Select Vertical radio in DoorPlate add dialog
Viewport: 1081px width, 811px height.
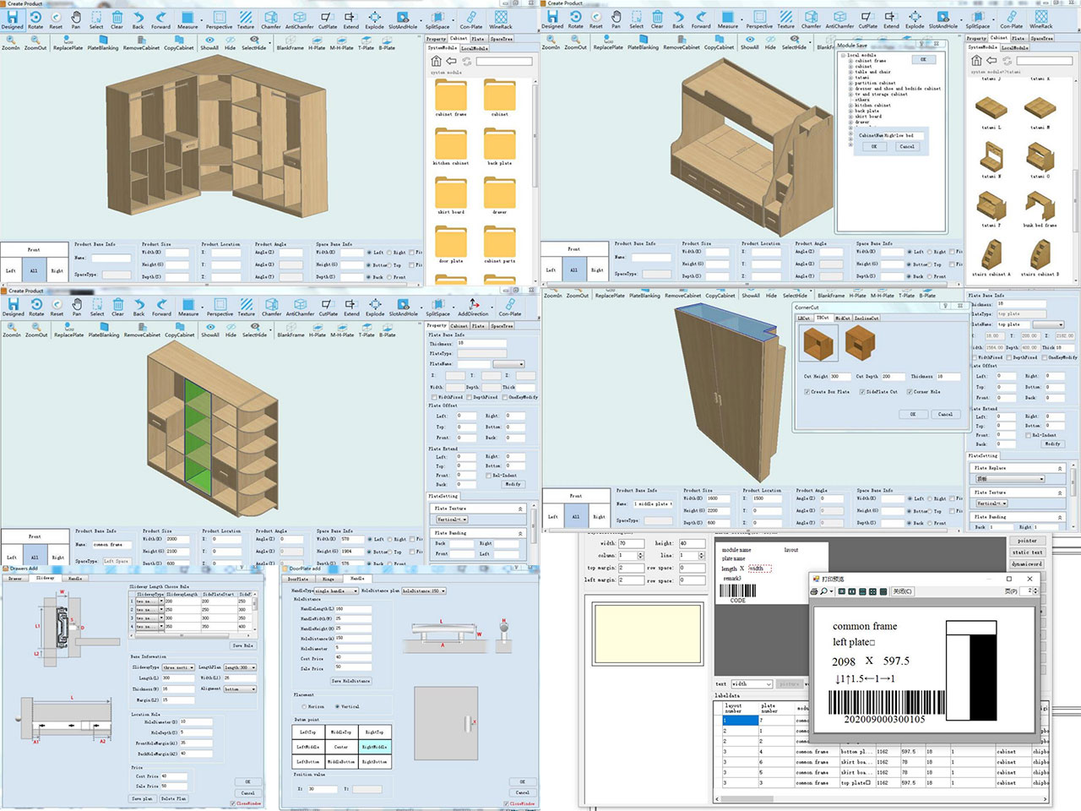[337, 706]
